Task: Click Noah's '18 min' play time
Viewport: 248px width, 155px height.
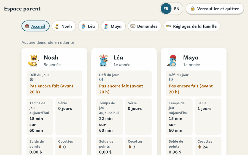Action: (36, 119)
